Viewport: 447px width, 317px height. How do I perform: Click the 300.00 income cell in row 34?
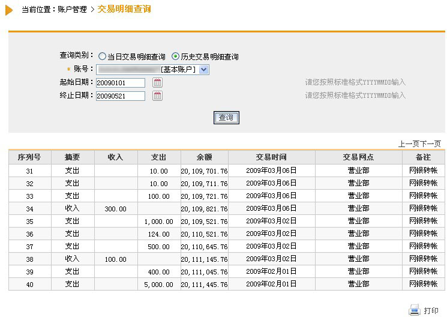click(115, 208)
